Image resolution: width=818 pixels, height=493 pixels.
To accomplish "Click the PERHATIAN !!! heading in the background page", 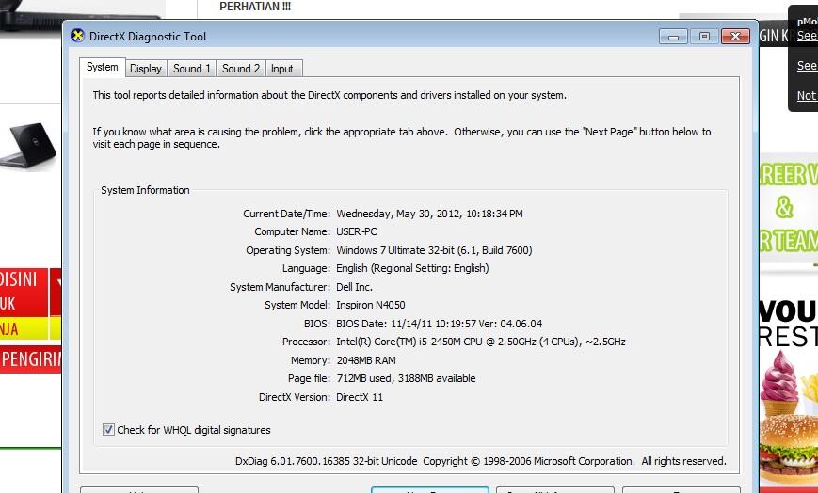I will point(255,7).
